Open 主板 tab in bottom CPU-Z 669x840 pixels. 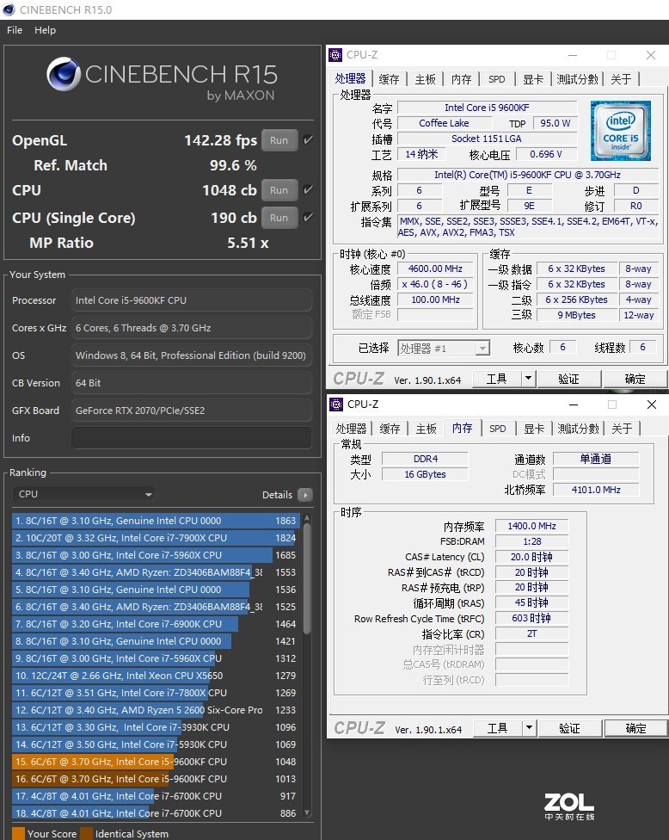pos(426,429)
